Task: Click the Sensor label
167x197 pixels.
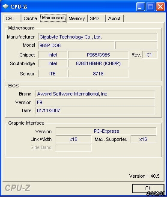Action: tap(27, 74)
